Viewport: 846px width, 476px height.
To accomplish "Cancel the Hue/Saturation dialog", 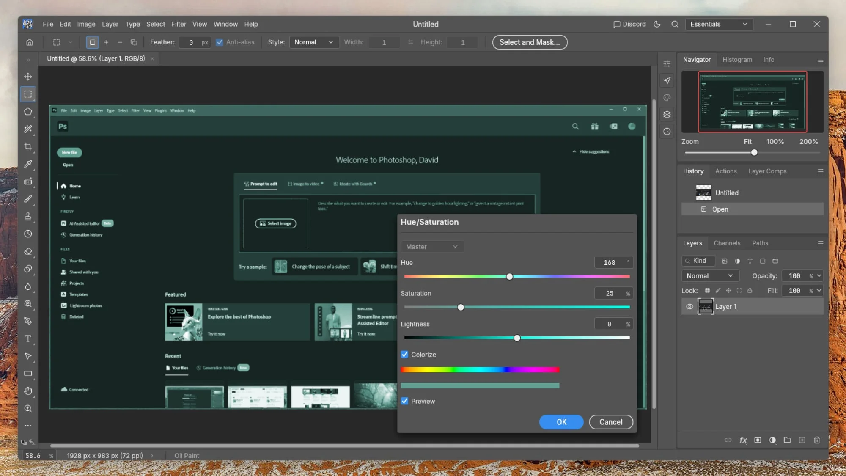I will point(611,422).
